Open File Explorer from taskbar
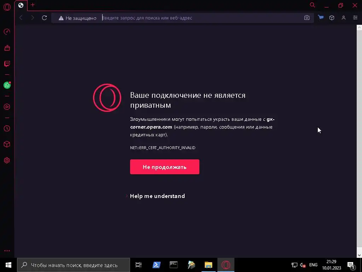 point(208,265)
